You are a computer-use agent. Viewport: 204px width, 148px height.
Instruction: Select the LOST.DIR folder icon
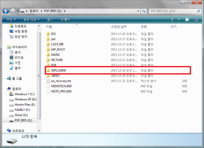(48, 44)
